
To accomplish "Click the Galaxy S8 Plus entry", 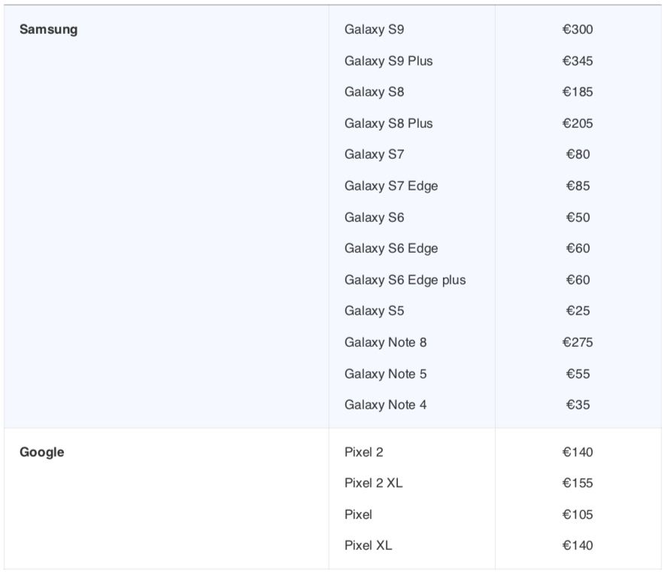I will click(388, 123).
